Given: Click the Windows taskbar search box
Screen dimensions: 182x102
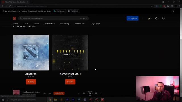Looking at the screenshot, I should point(26,99).
